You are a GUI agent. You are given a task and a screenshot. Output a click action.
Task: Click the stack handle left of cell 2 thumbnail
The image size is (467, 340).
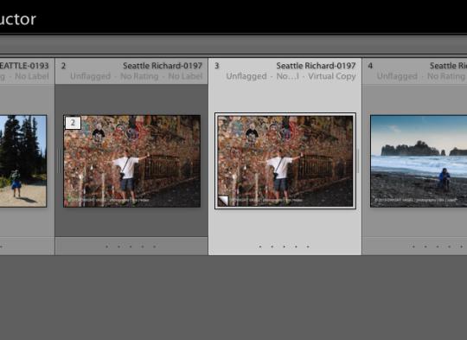[x=59, y=161]
